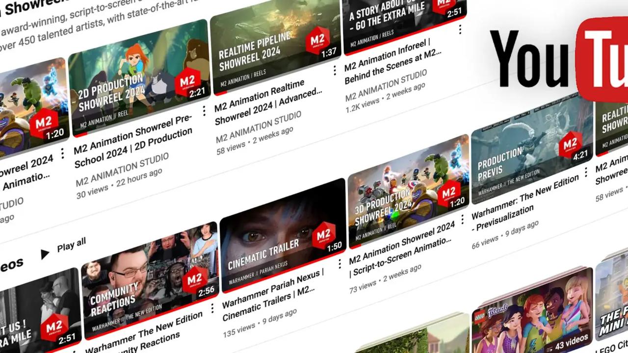Click the 4:21 duration badge on Production Previs
Image resolution: width=628 pixels, height=353 pixels.
580,155
